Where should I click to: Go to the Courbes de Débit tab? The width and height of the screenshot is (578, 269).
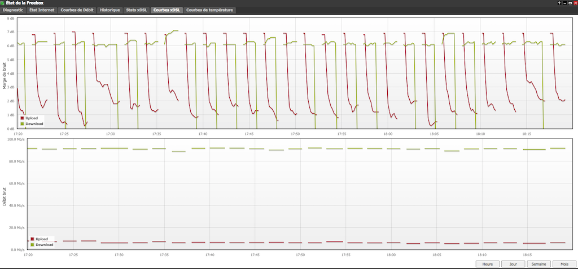point(78,10)
